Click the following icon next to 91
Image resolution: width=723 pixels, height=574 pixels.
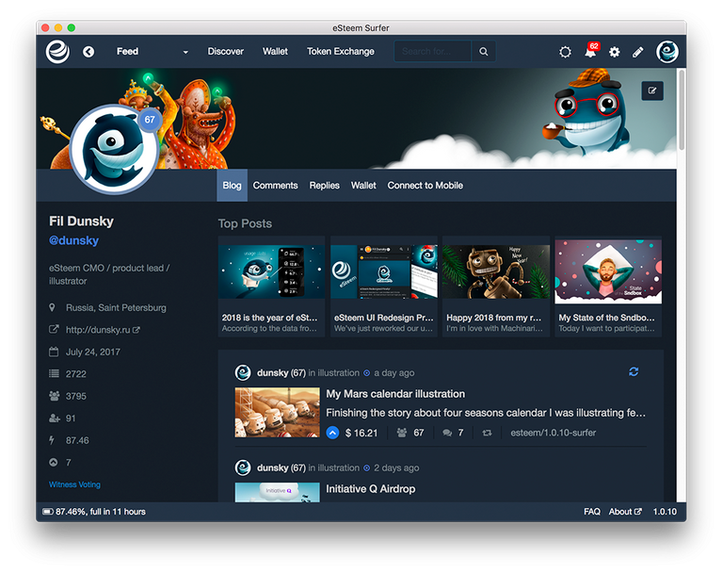click(55, 418)
